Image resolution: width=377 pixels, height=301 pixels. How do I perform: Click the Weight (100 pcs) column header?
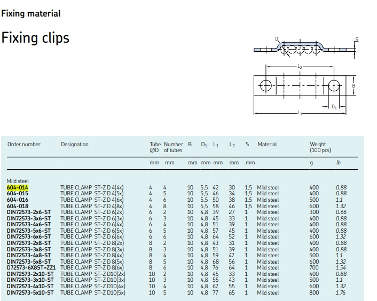320,147
